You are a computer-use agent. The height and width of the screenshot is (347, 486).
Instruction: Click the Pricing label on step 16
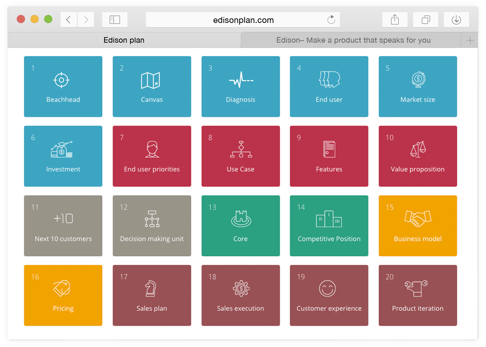[63, 308]
